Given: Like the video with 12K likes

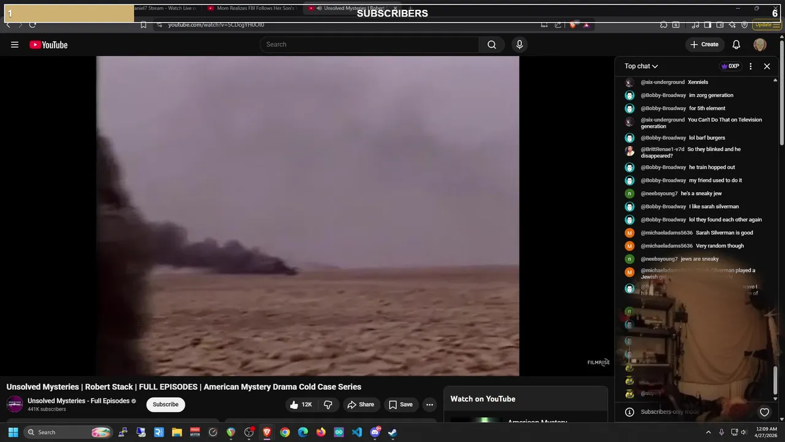Looking at the screenshot, I should (302, 405).
